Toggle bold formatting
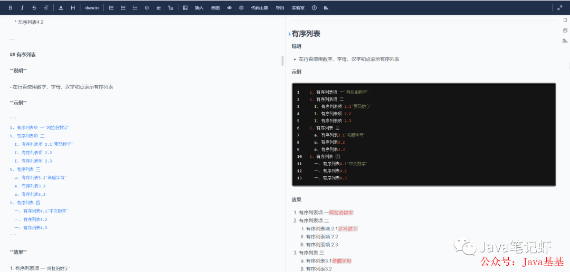 point(10,7)
